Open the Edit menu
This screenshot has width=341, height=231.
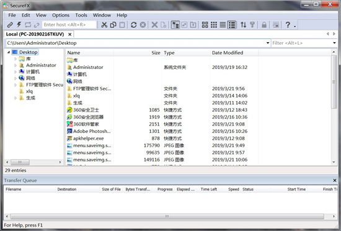[x=25, y=16]
